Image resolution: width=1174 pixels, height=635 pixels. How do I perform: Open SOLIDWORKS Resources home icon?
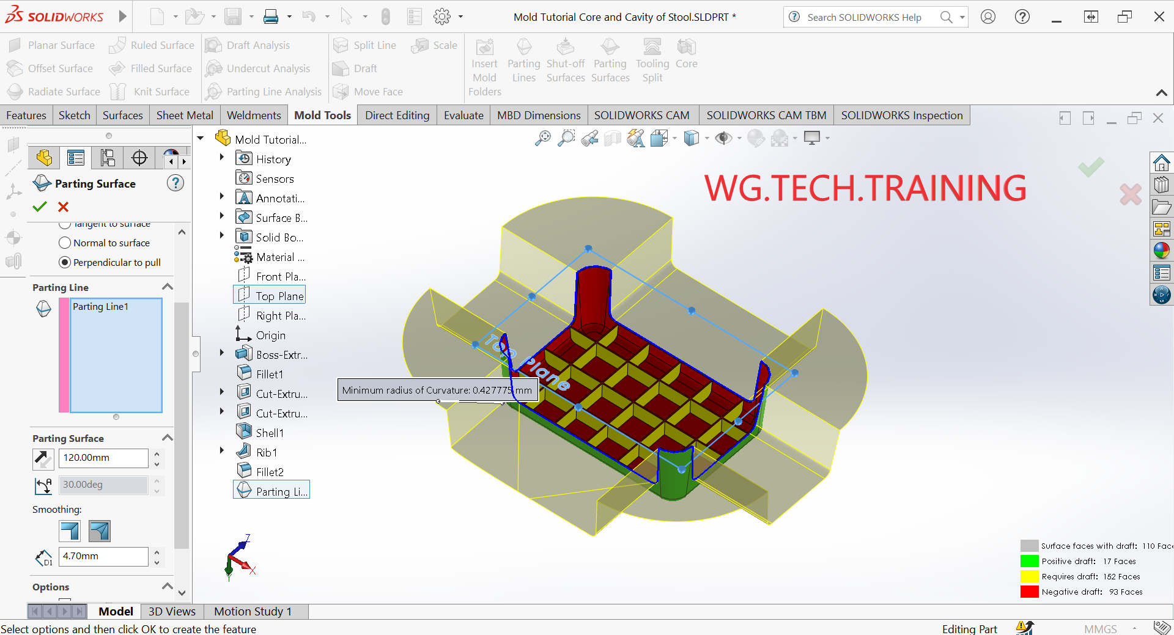click(x=1161, y=163)
